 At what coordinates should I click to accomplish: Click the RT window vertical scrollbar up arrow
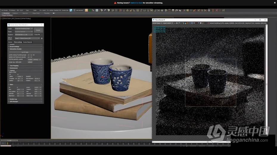[266, 26]
